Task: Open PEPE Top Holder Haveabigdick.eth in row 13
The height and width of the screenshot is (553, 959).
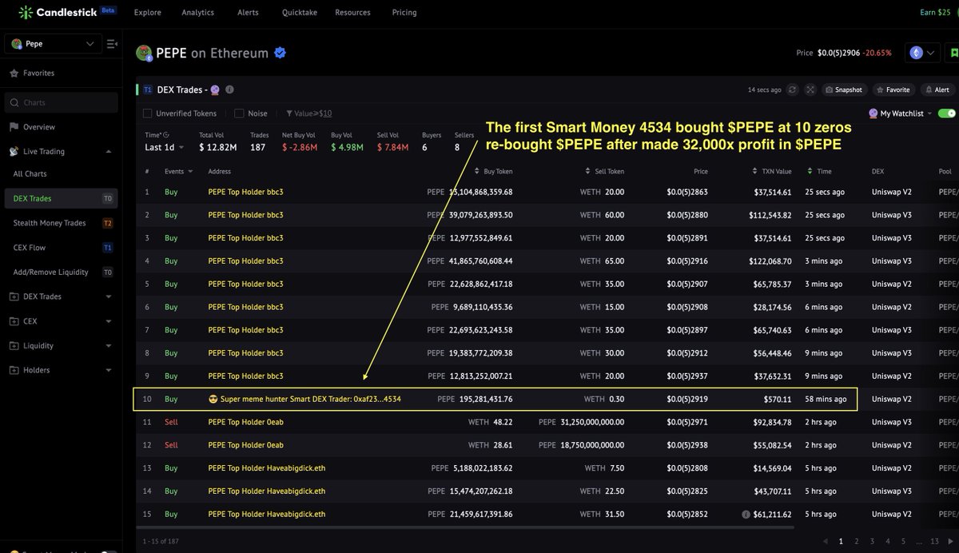Action: click(267, 468)
